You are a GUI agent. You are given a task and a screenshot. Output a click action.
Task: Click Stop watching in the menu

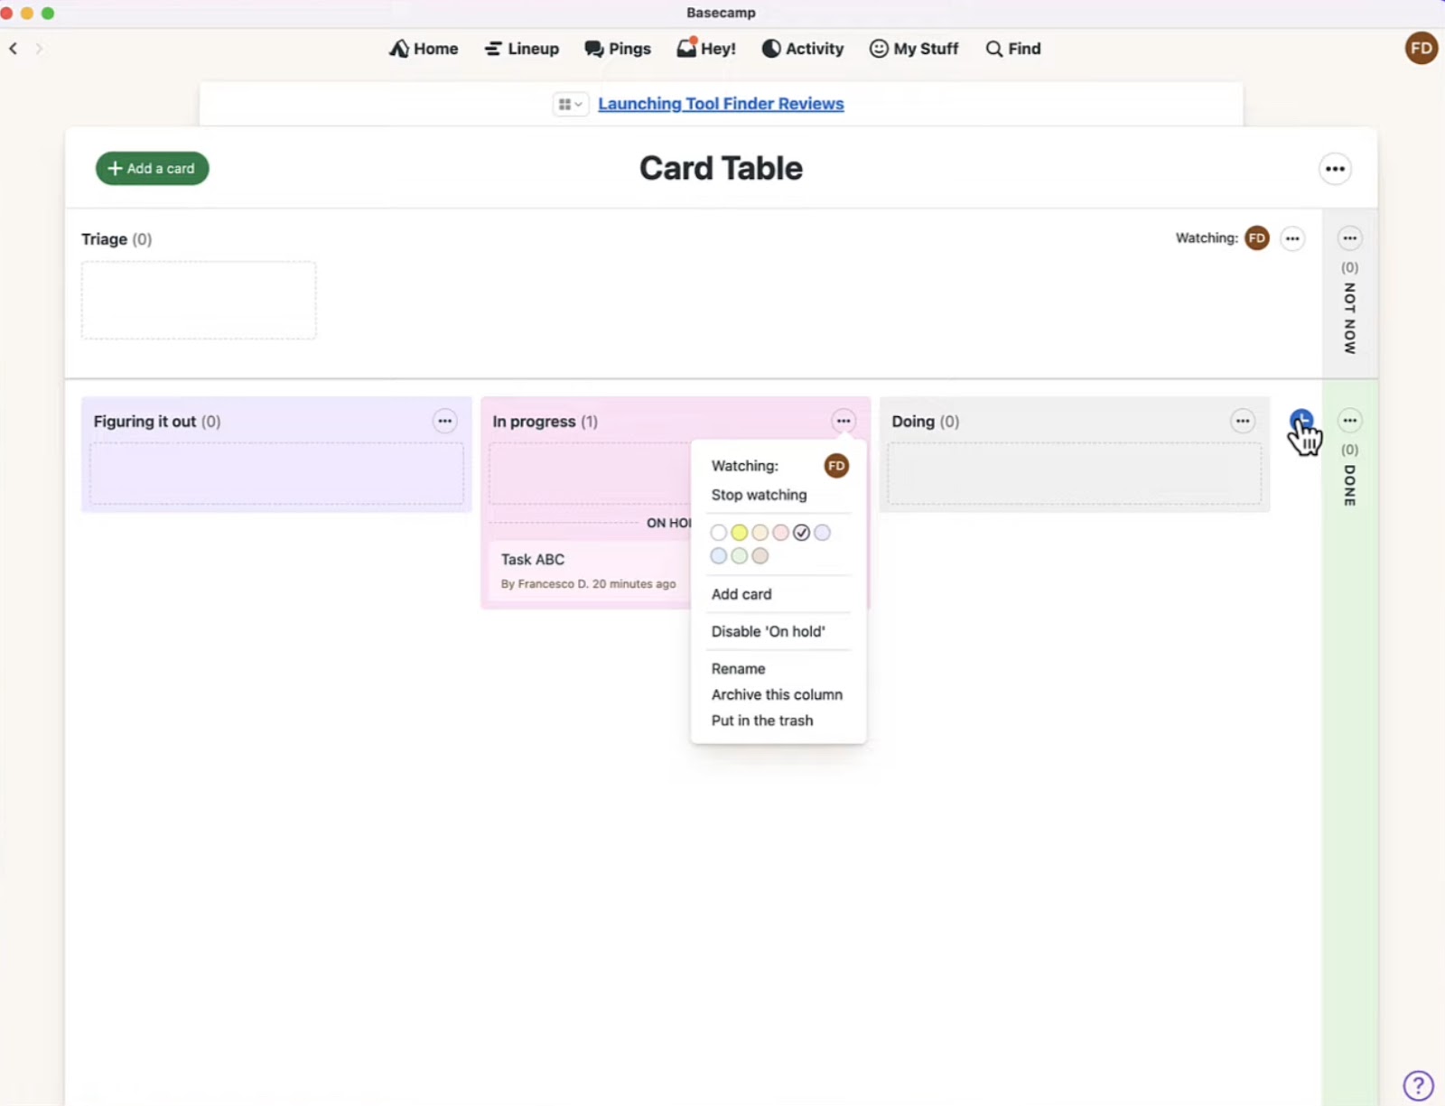point(759,495)
